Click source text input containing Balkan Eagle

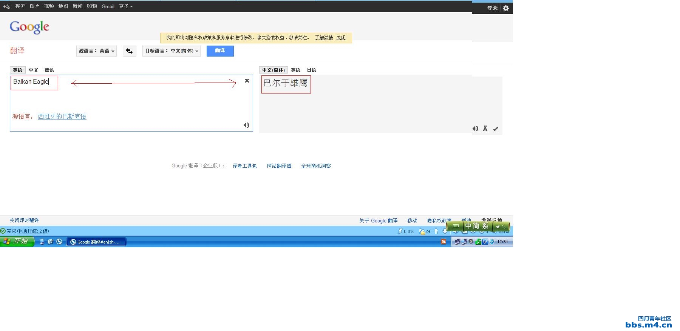[131, 103]
